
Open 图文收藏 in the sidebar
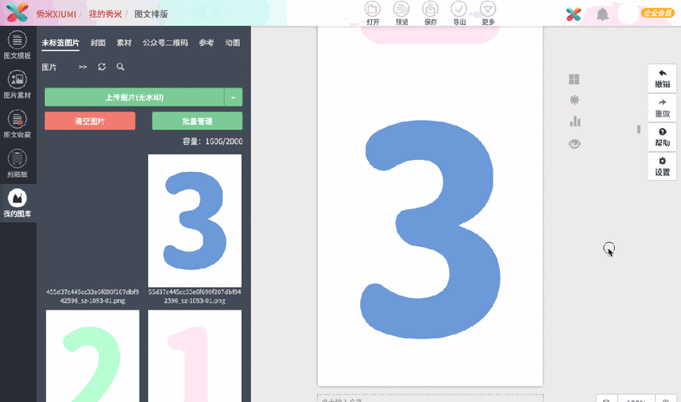[x=18, y=125]
